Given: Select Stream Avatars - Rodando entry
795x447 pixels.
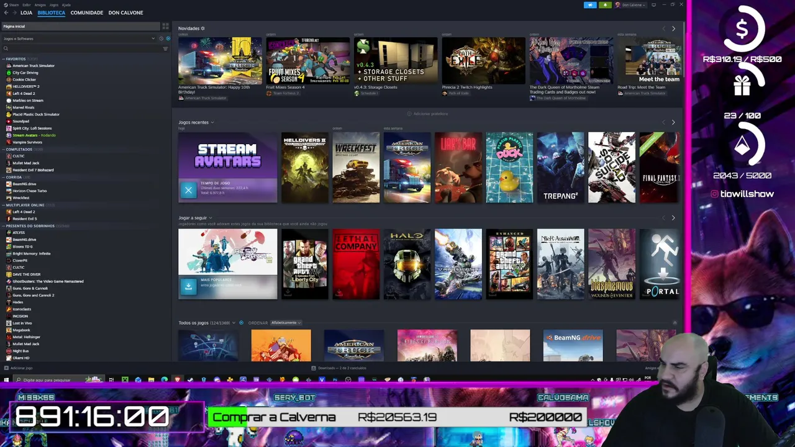Looking at the screenshot, I should pyautogui.click(x=34, y=135).
